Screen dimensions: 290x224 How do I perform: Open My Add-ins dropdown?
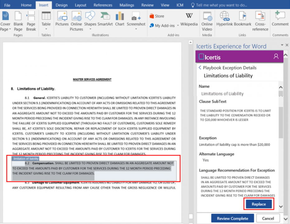pyautogui.click(x=178, y=26)
